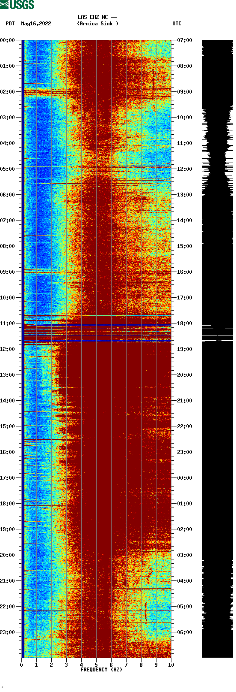This screenshot has width=236, height=692.
Task: Click the 15:00 PDT time tick on left
Action: pos(7,426)
